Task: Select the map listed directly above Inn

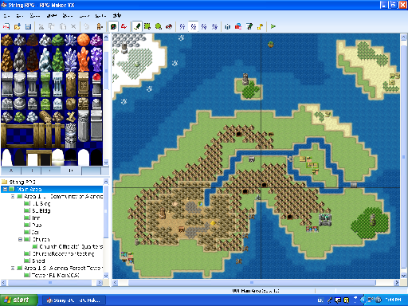Action: point(41,210)
